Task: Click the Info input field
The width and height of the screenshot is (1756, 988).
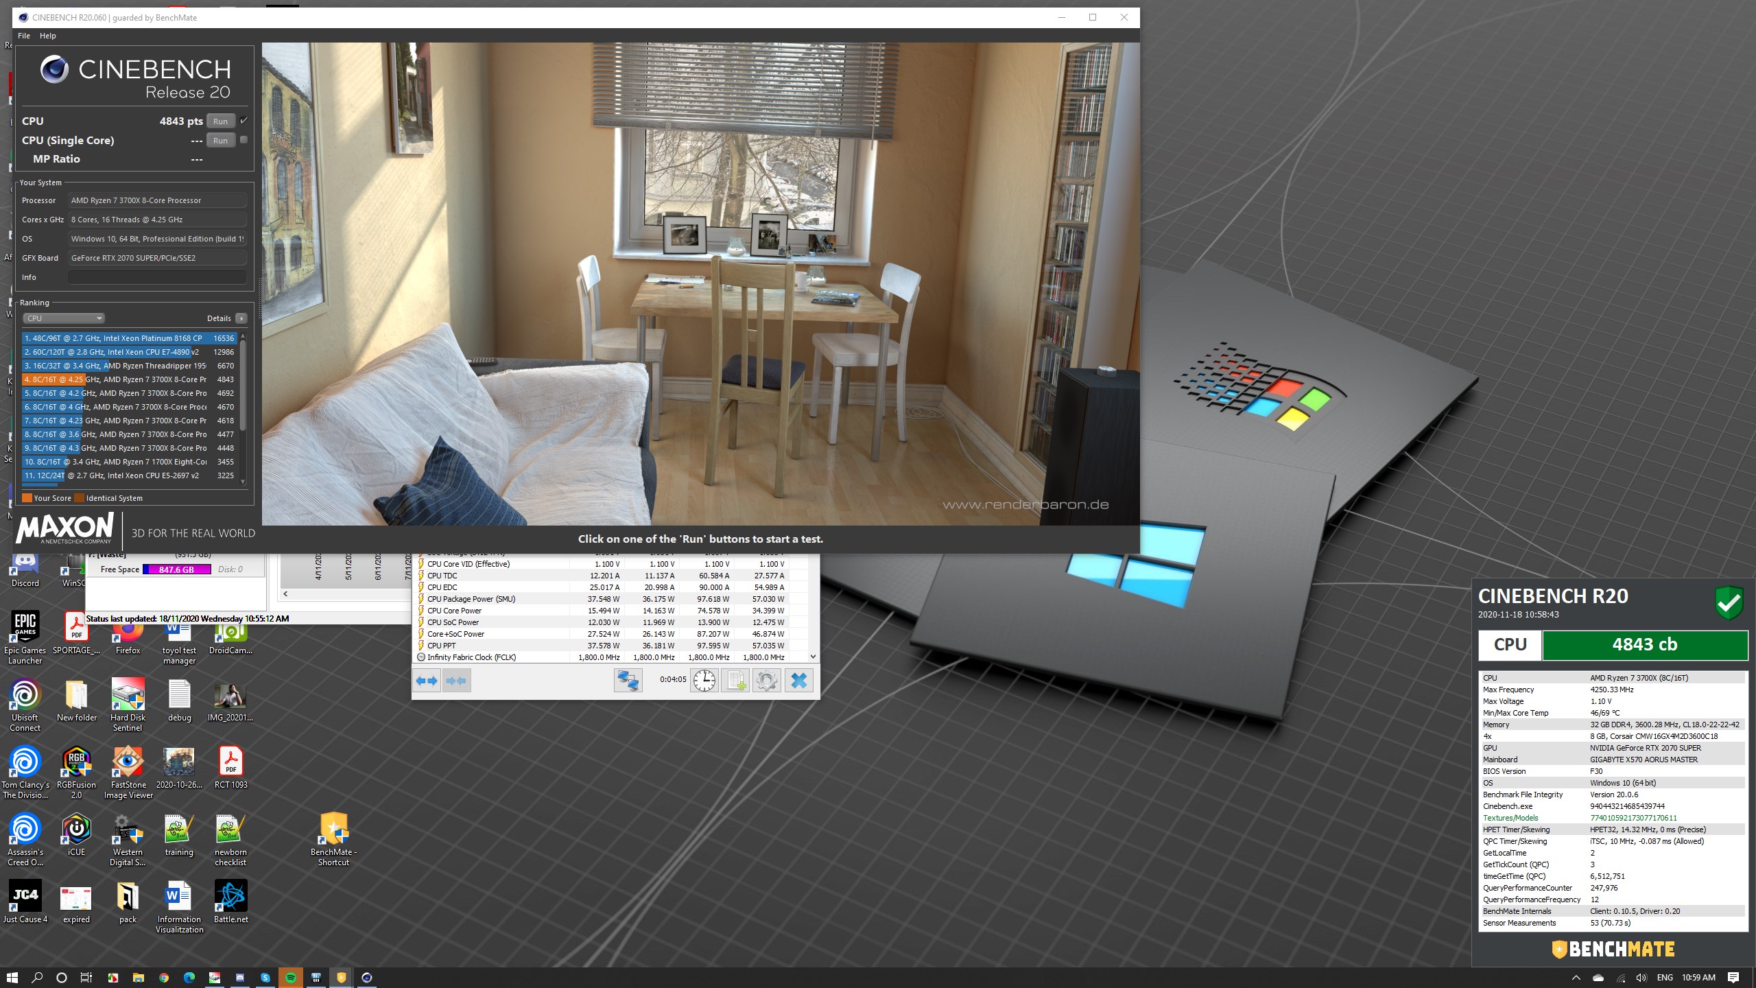Action: point(157,277)
